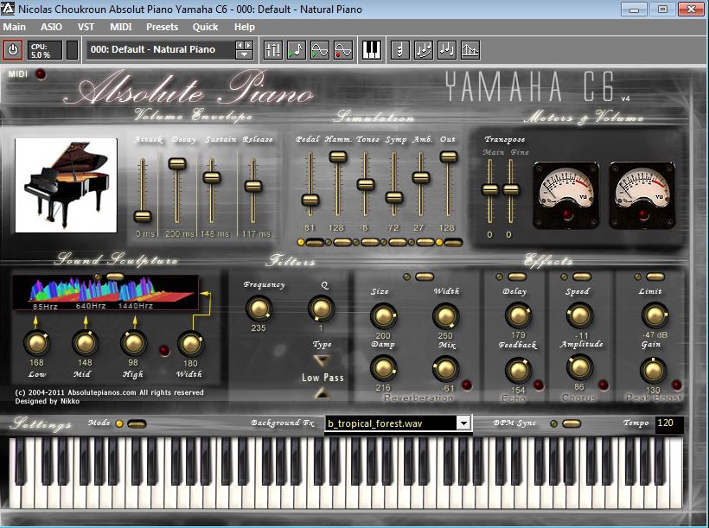709x528 pixels.
Task: Click filter Type down arrow above Low Pass
Action: point(322,360)
